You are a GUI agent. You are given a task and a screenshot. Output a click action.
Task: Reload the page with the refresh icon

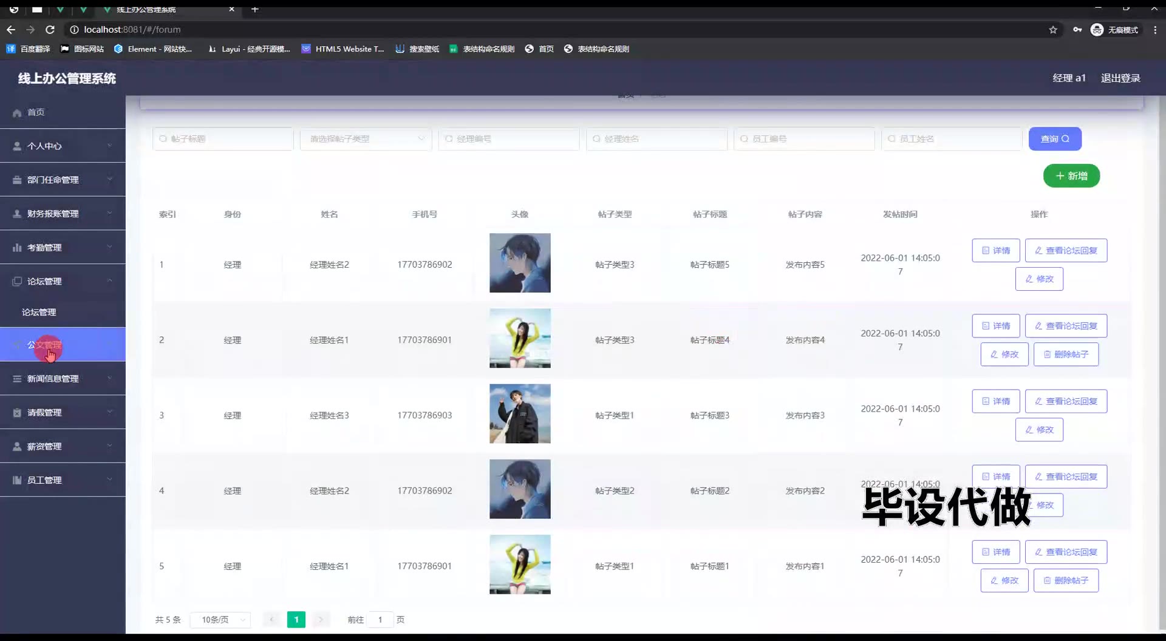coord(50,29)
